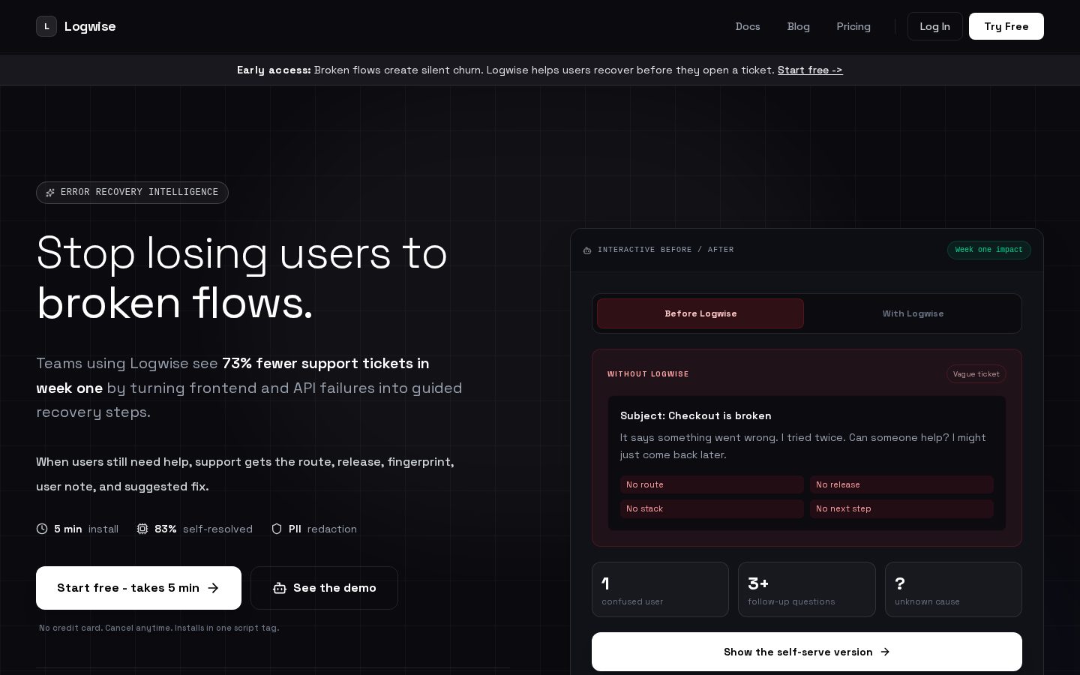Click the icon beside Interactive Before / After
Image resolution: width=1080 pixels, height=675 pixels.
click(x=587, y=250)
